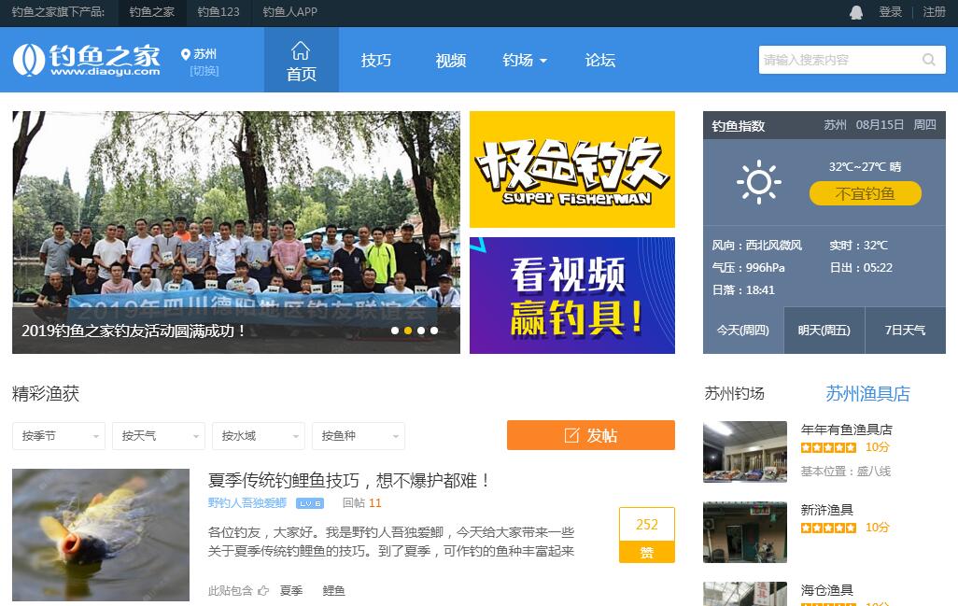Click the 注册 link
This screenshot has width=958, height=606.
[x=934, y=11]
